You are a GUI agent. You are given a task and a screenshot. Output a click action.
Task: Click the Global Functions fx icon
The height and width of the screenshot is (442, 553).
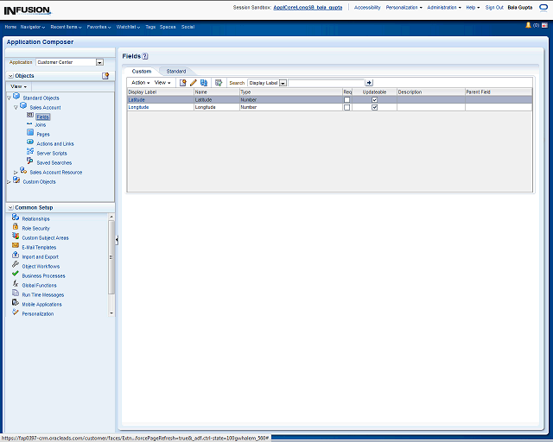tap(16, 284)
